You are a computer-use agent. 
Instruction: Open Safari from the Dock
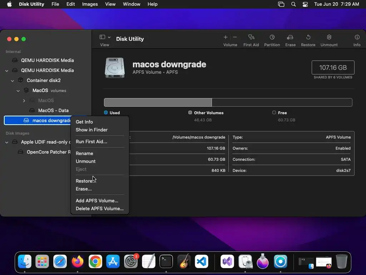point(60,261)
